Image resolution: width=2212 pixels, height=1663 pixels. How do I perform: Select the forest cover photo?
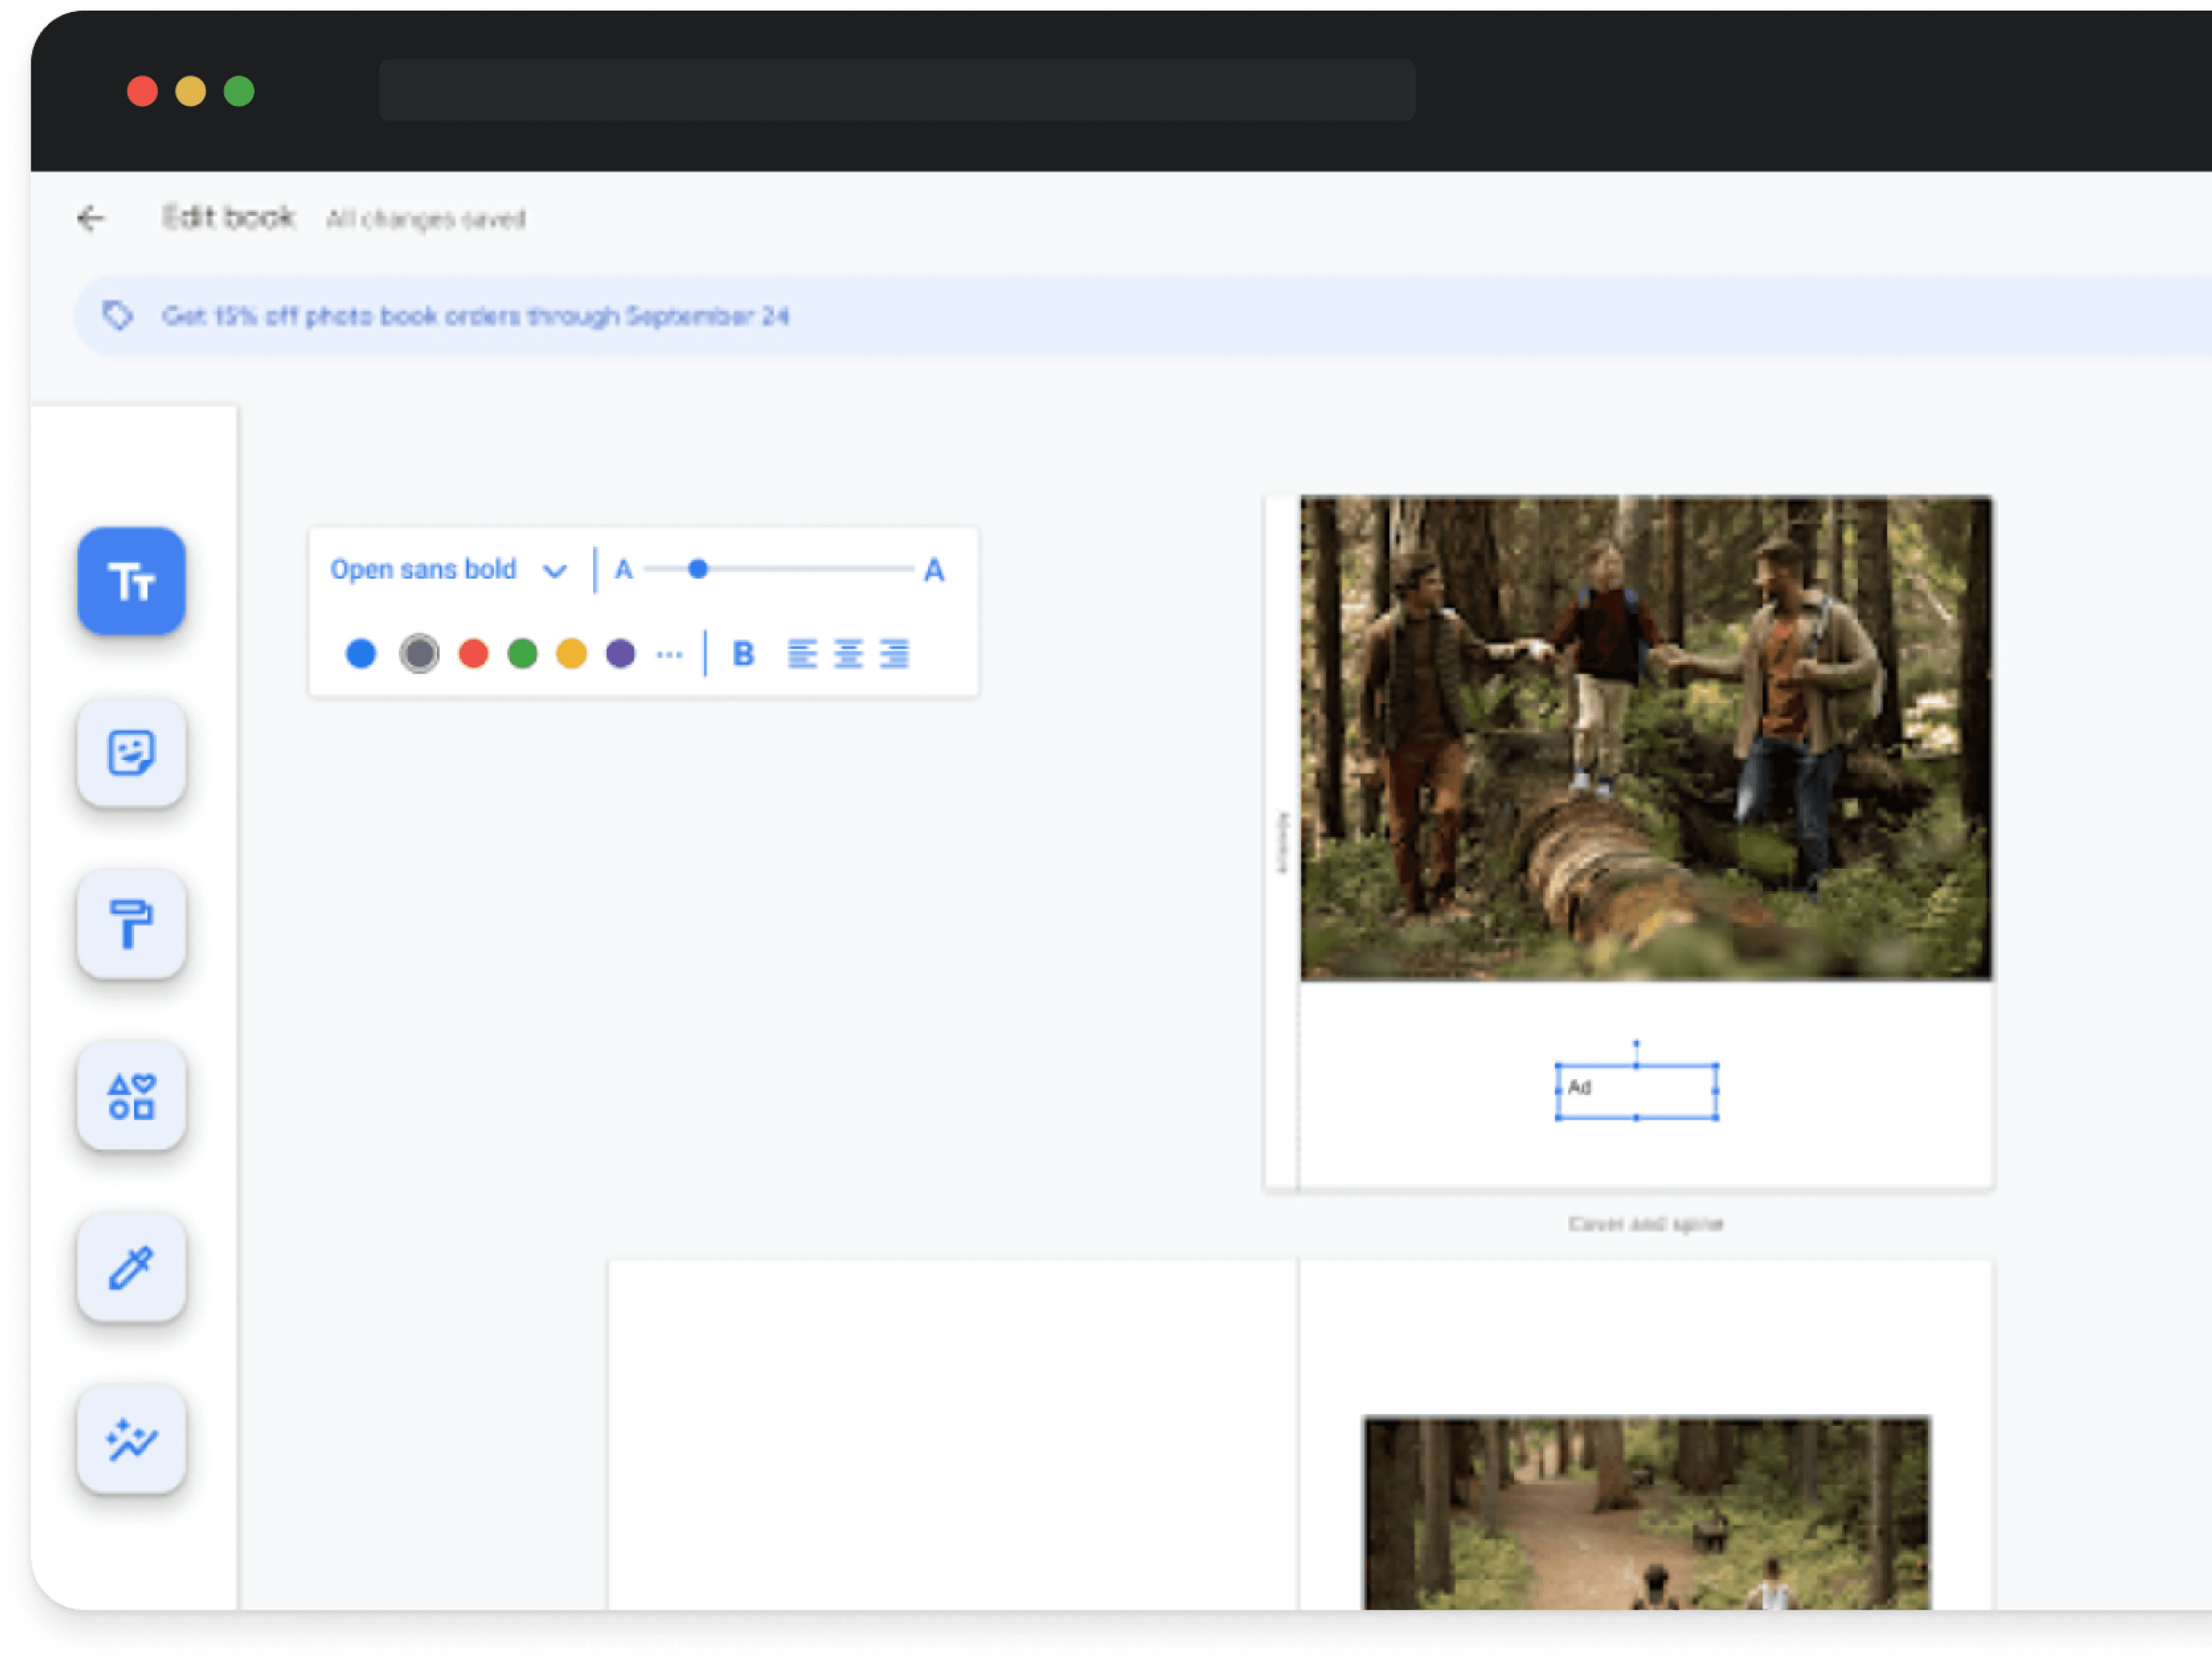[1645, 738]
